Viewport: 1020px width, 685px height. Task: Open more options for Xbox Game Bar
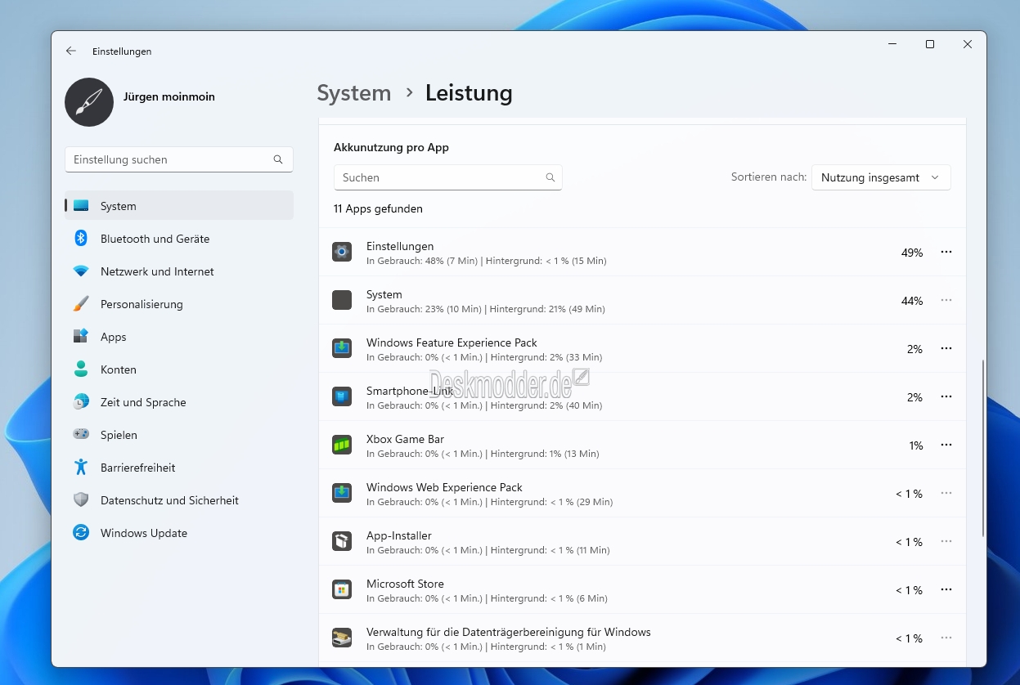[946, 445]
